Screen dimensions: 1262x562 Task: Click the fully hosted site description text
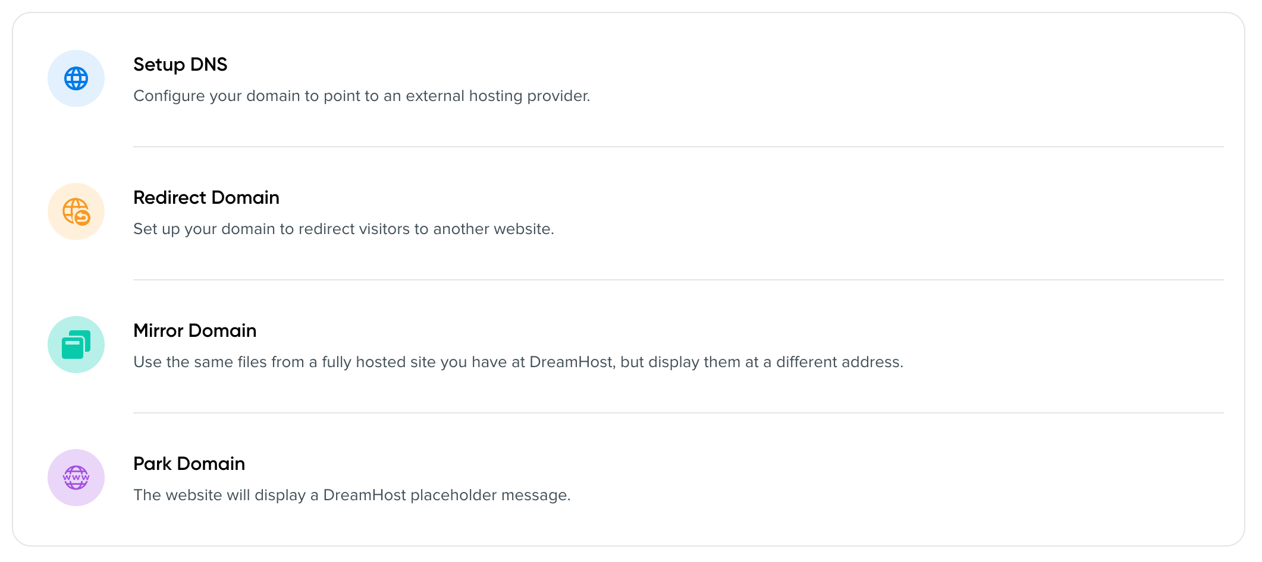[519, 361]
